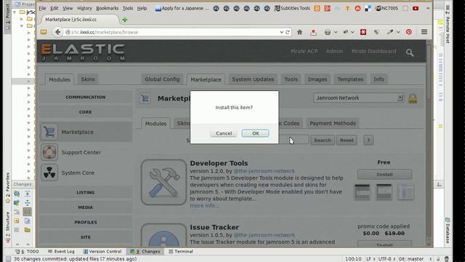Confirm install by clicking OK
Image resolution: width=465 pixels, height=262 pixels.
[255, 133]
